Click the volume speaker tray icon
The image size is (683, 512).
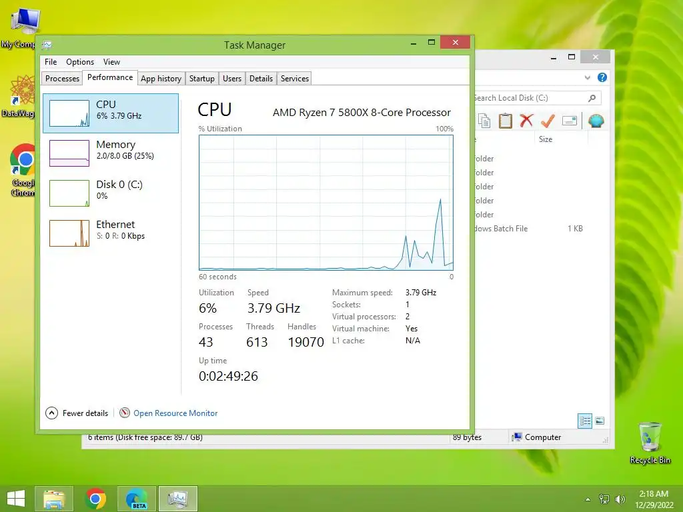(620, 499)
